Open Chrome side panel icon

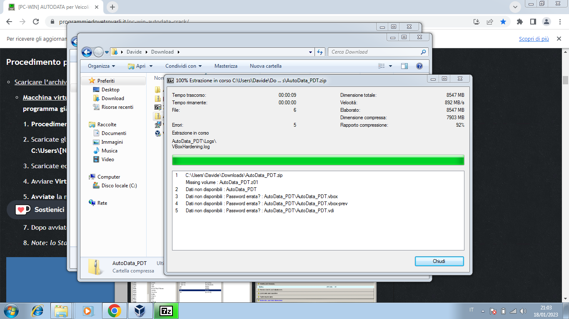point(533,22)
